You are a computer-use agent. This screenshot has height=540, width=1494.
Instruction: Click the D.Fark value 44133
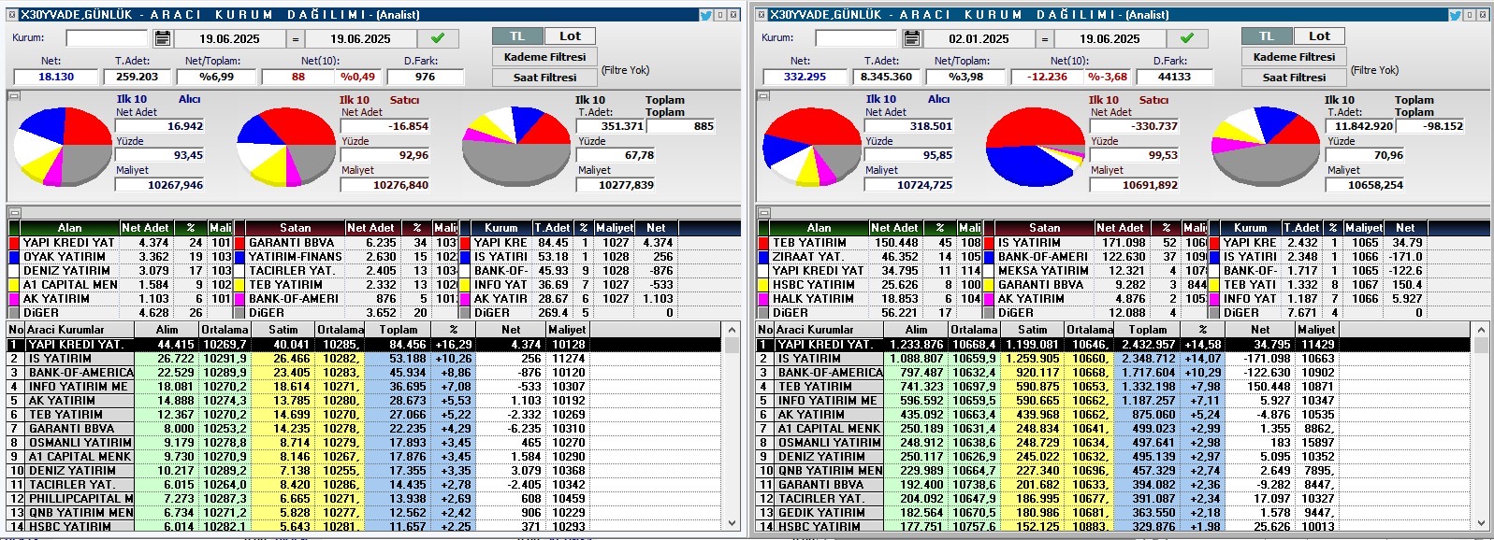(1174, 77)
